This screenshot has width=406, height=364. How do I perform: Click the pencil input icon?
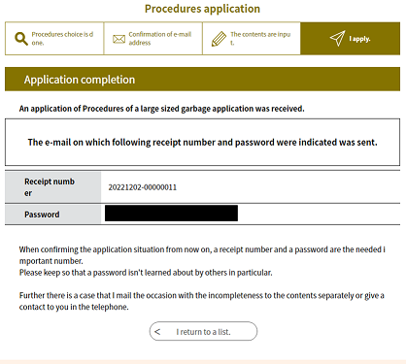click(x=219, y=39)
